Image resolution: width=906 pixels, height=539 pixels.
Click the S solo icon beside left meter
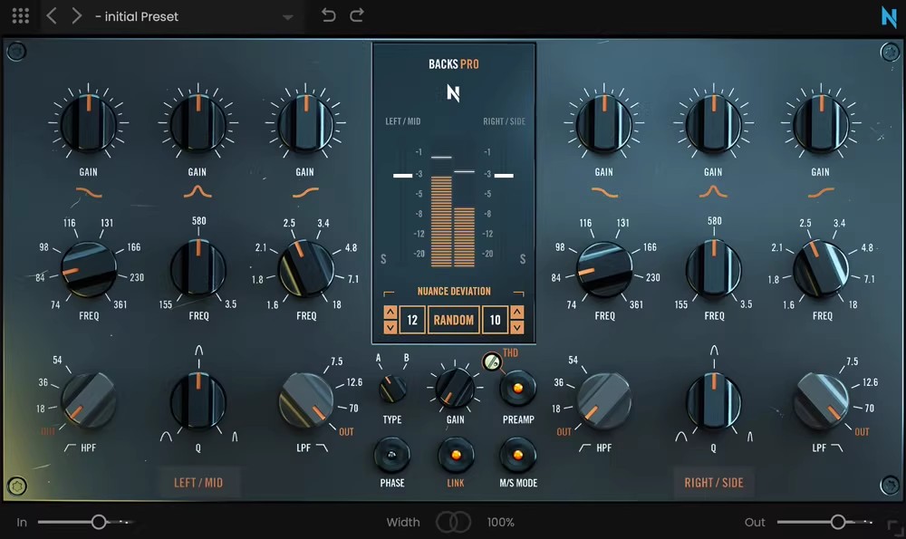pos(384,260)
